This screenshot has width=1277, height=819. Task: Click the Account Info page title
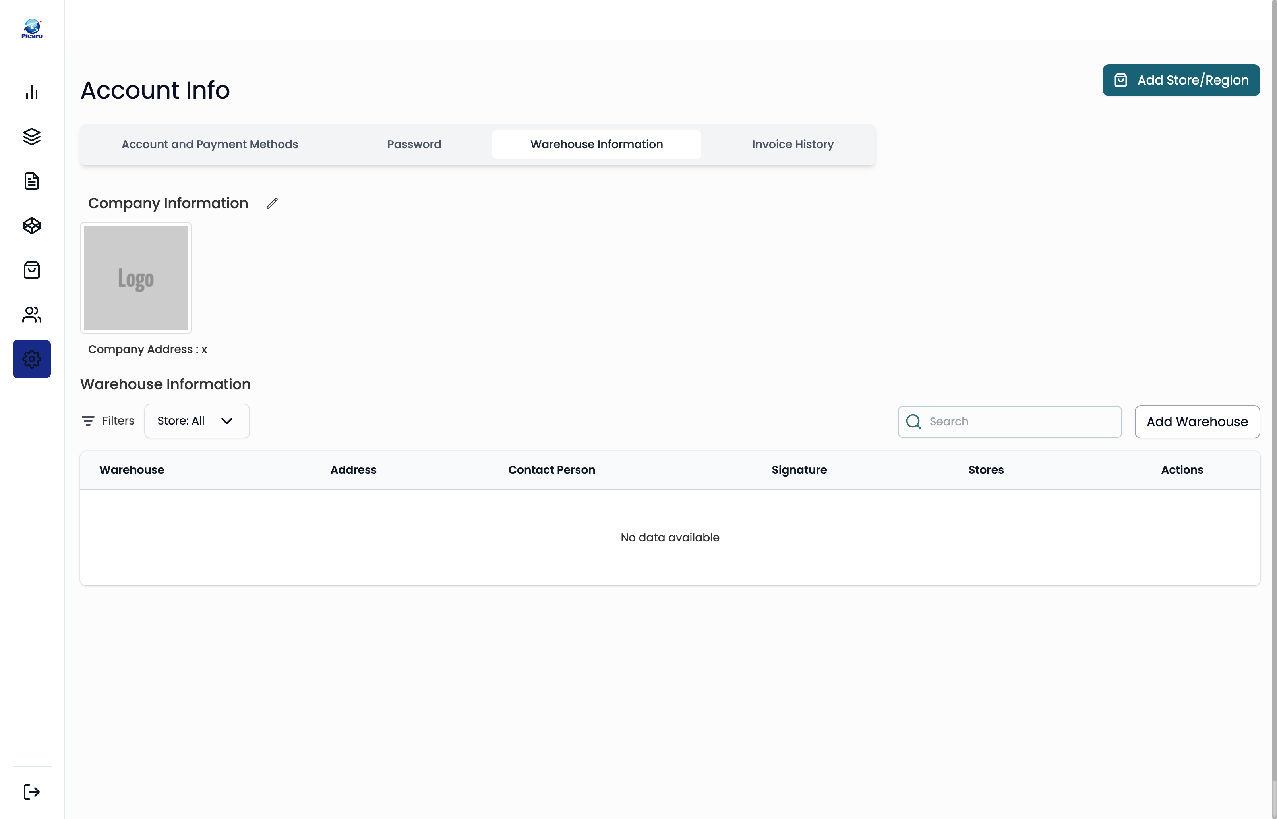pos(155,90)
